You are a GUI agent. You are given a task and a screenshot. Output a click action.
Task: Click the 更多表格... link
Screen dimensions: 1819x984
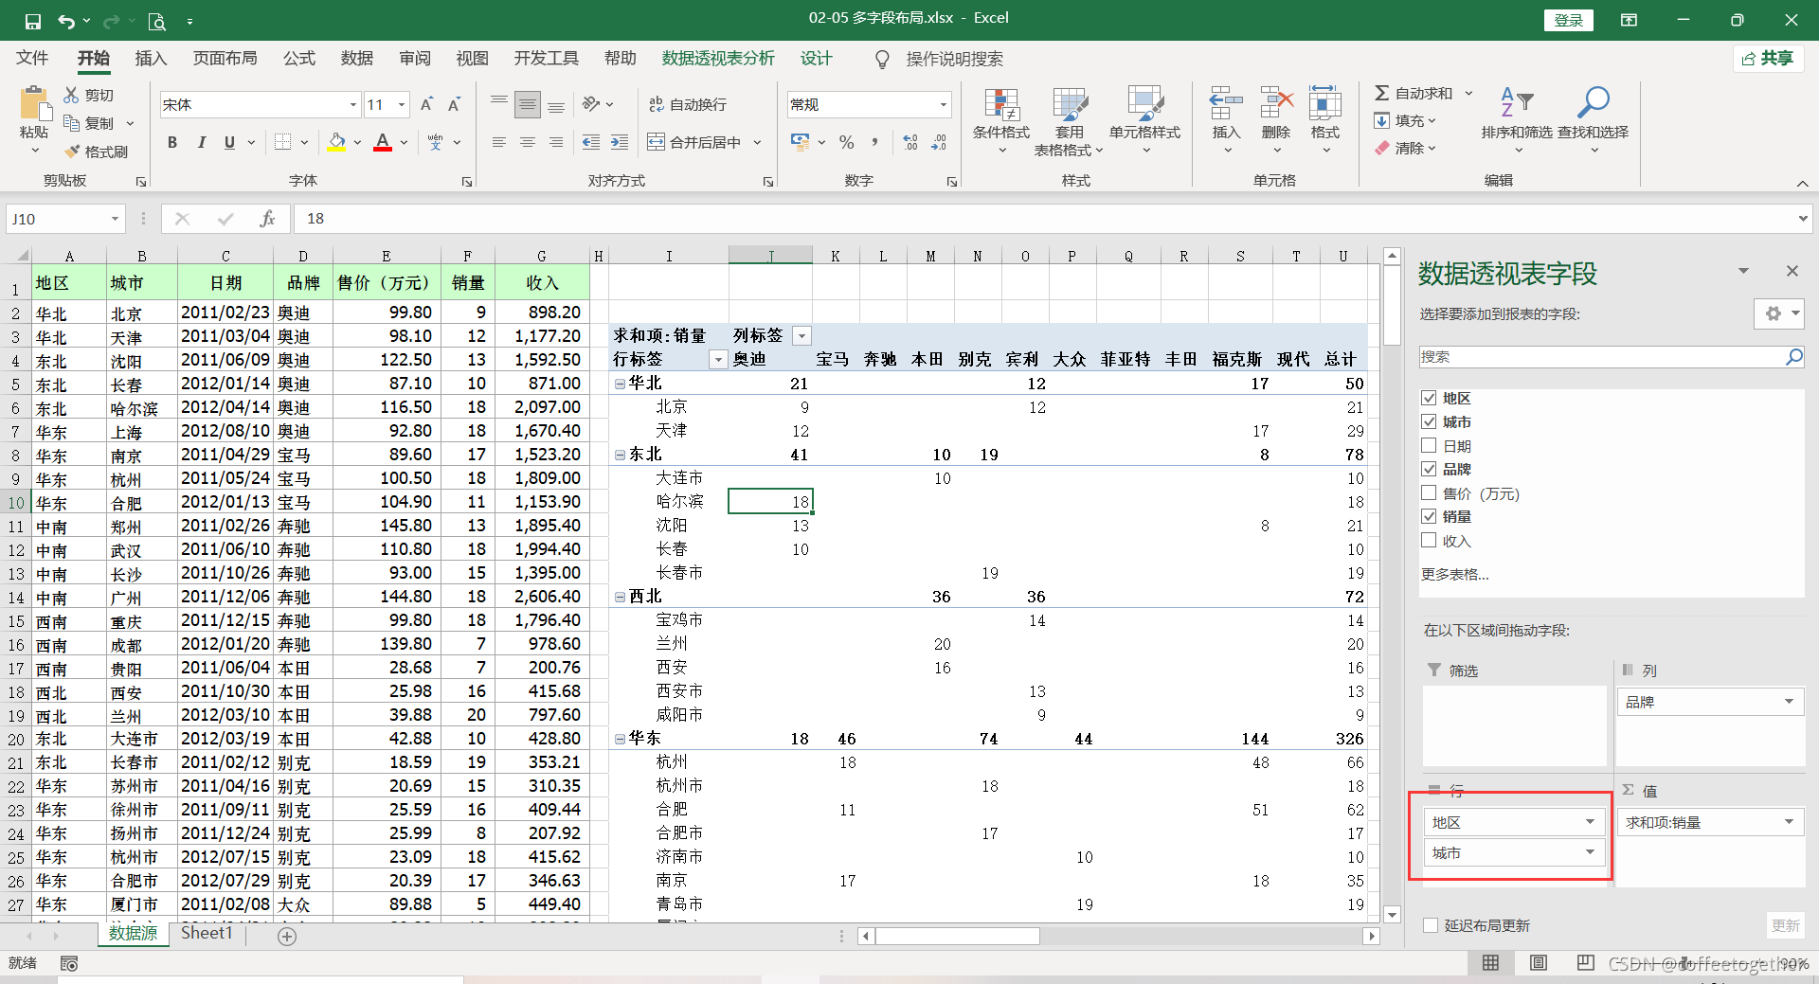pos(1454,574)
